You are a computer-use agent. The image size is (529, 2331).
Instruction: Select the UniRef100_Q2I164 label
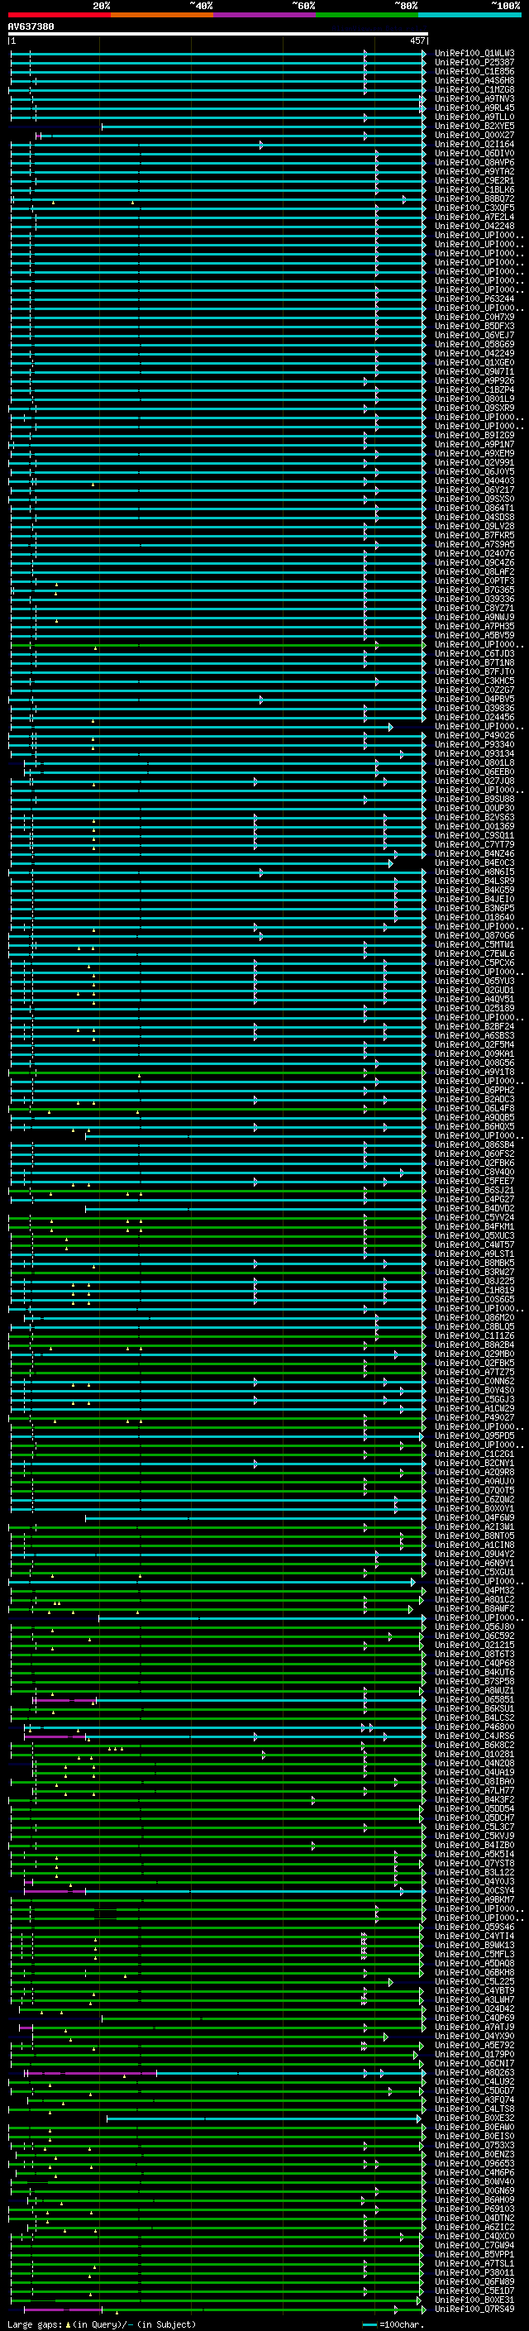click(x=474, y=144)
